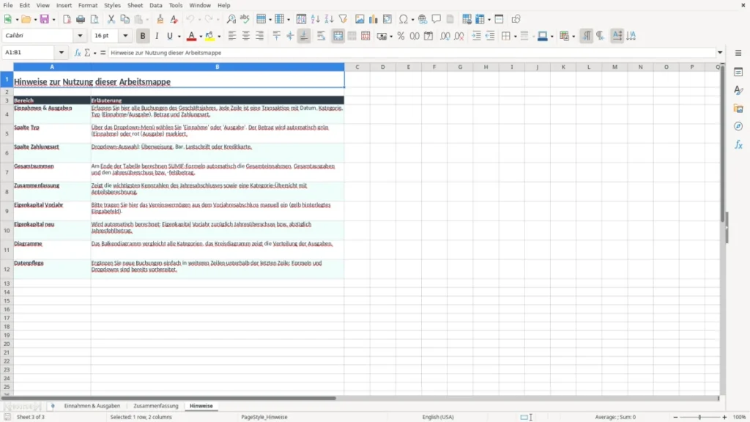
Task: Expand the Name Box dropdown arrow
Action: [x=62, y=53]
